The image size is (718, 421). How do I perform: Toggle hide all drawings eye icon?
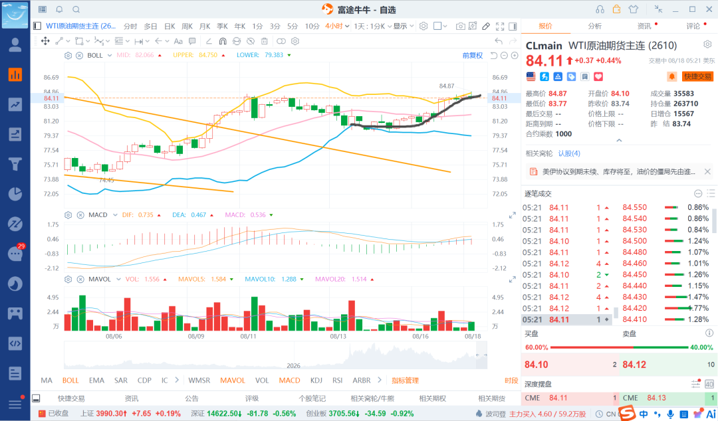point(251,41)
